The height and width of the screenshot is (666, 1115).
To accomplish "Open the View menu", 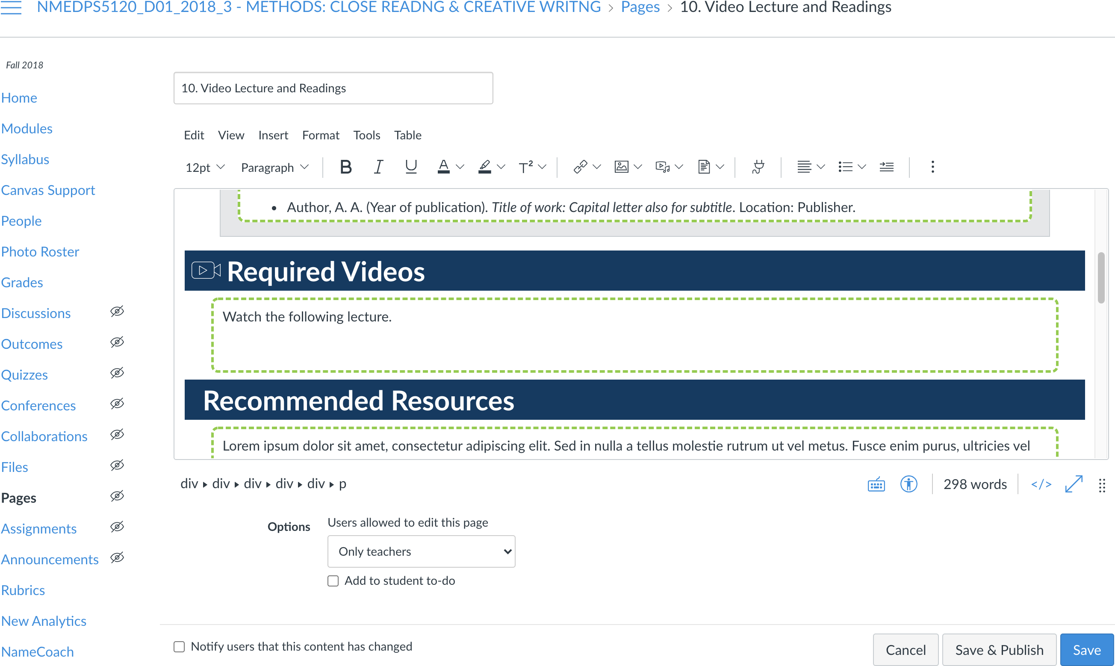I will [x=231, y=135].
